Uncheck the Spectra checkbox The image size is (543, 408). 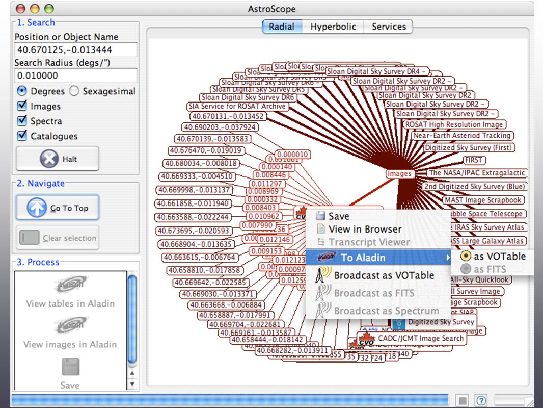click(22, 120)
